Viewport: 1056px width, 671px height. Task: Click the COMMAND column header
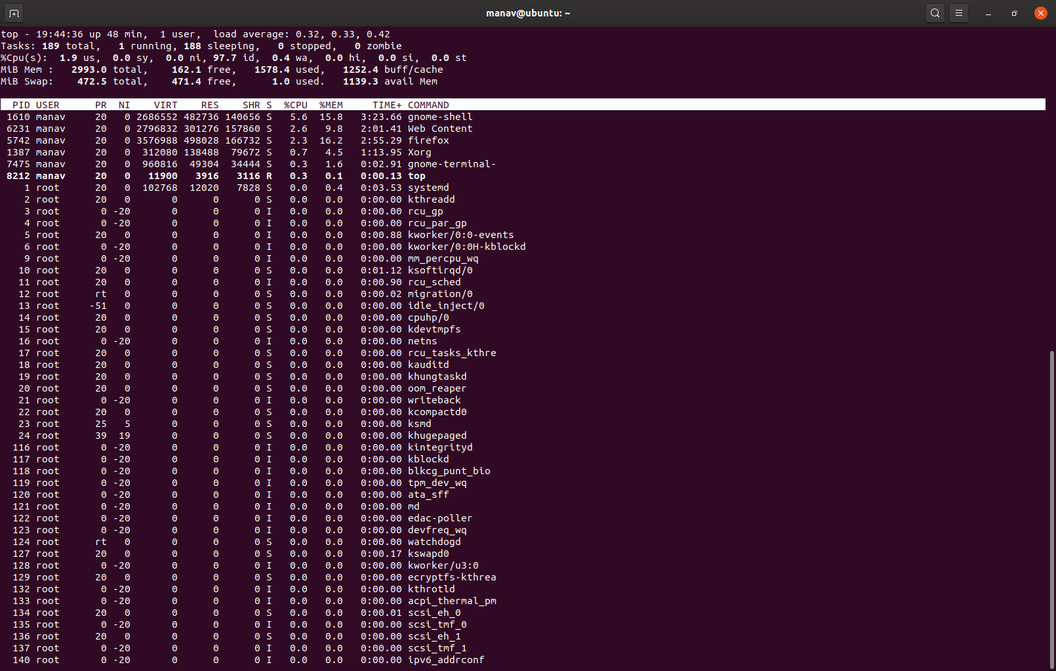428,104
